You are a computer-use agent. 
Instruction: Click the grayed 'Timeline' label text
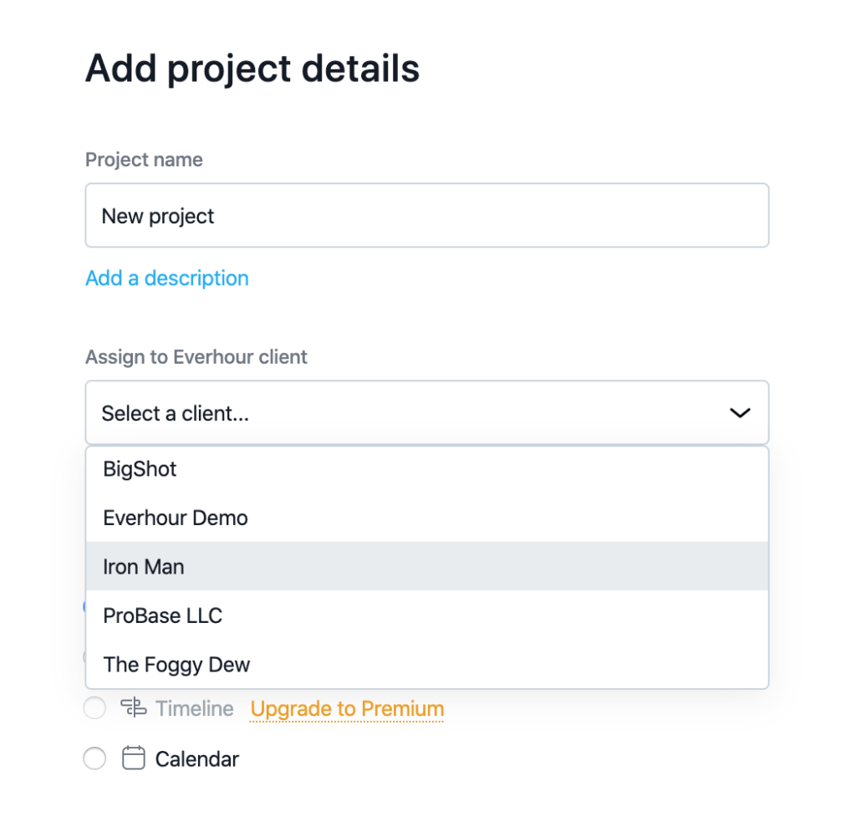(193, 707)
